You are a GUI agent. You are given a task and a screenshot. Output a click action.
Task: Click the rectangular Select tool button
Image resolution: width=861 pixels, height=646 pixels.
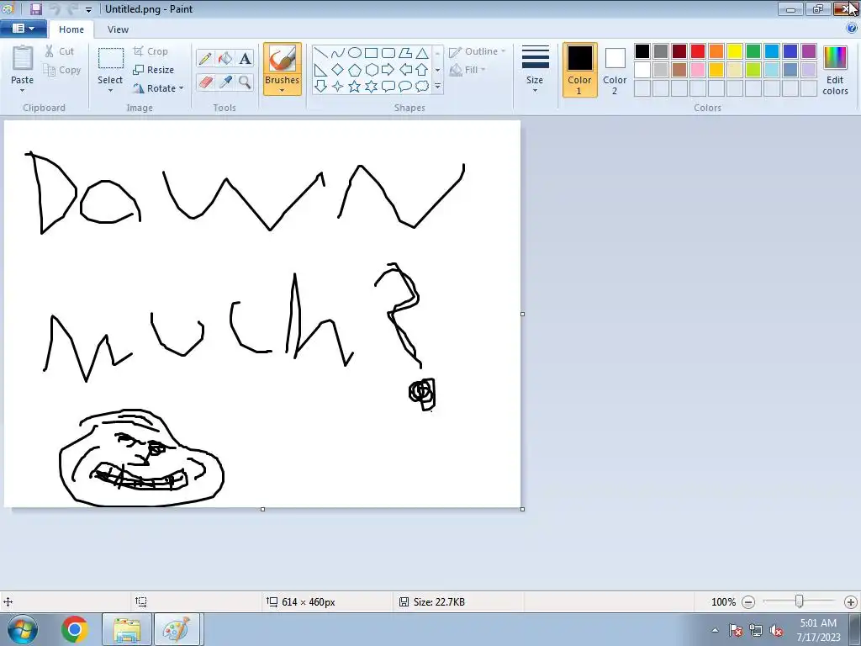tap(110, 65)
